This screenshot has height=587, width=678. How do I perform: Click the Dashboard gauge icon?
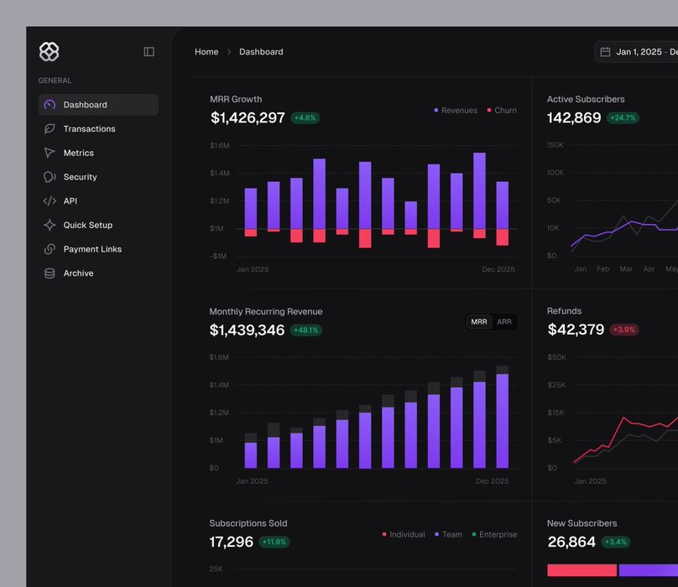click(x=50, y=105)
